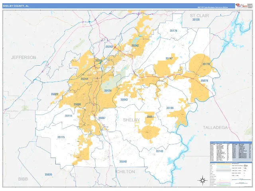Select ZIP code 35040 label
This screenshot has width=255, height=191.
click(123, 162)
